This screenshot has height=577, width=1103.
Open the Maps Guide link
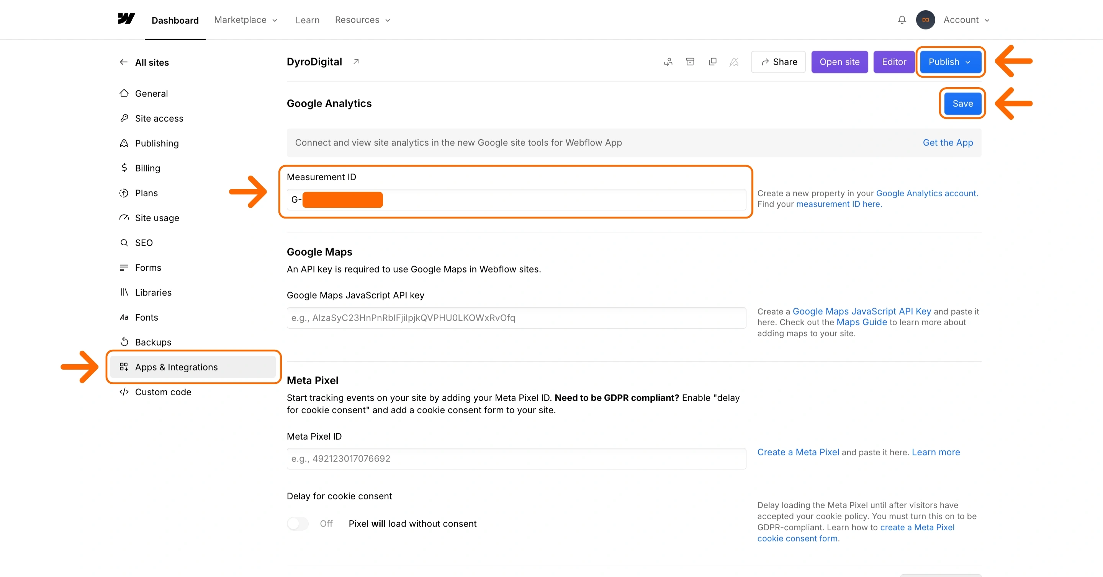[861, 322]
